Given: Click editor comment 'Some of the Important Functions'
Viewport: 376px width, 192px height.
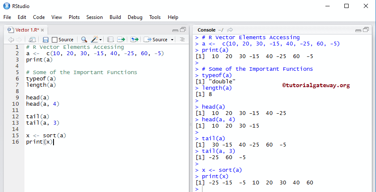Looking at the screenshot, I should [x=85, y=72].
